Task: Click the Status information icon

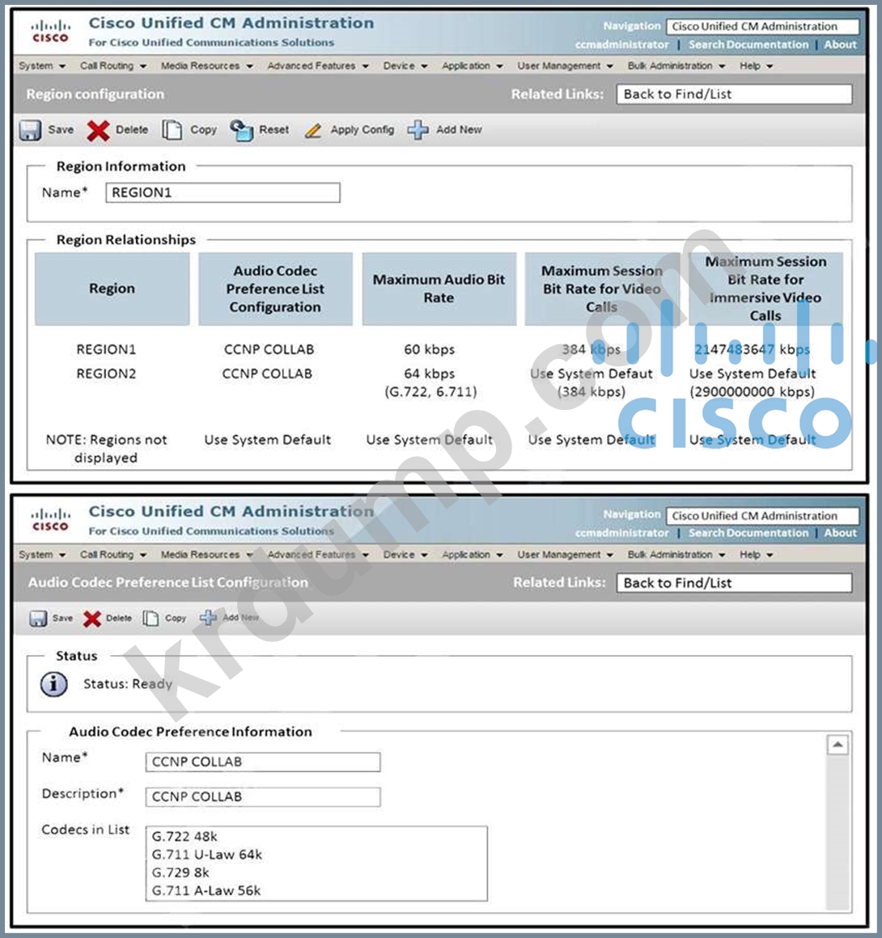Action: click(53, 684)
